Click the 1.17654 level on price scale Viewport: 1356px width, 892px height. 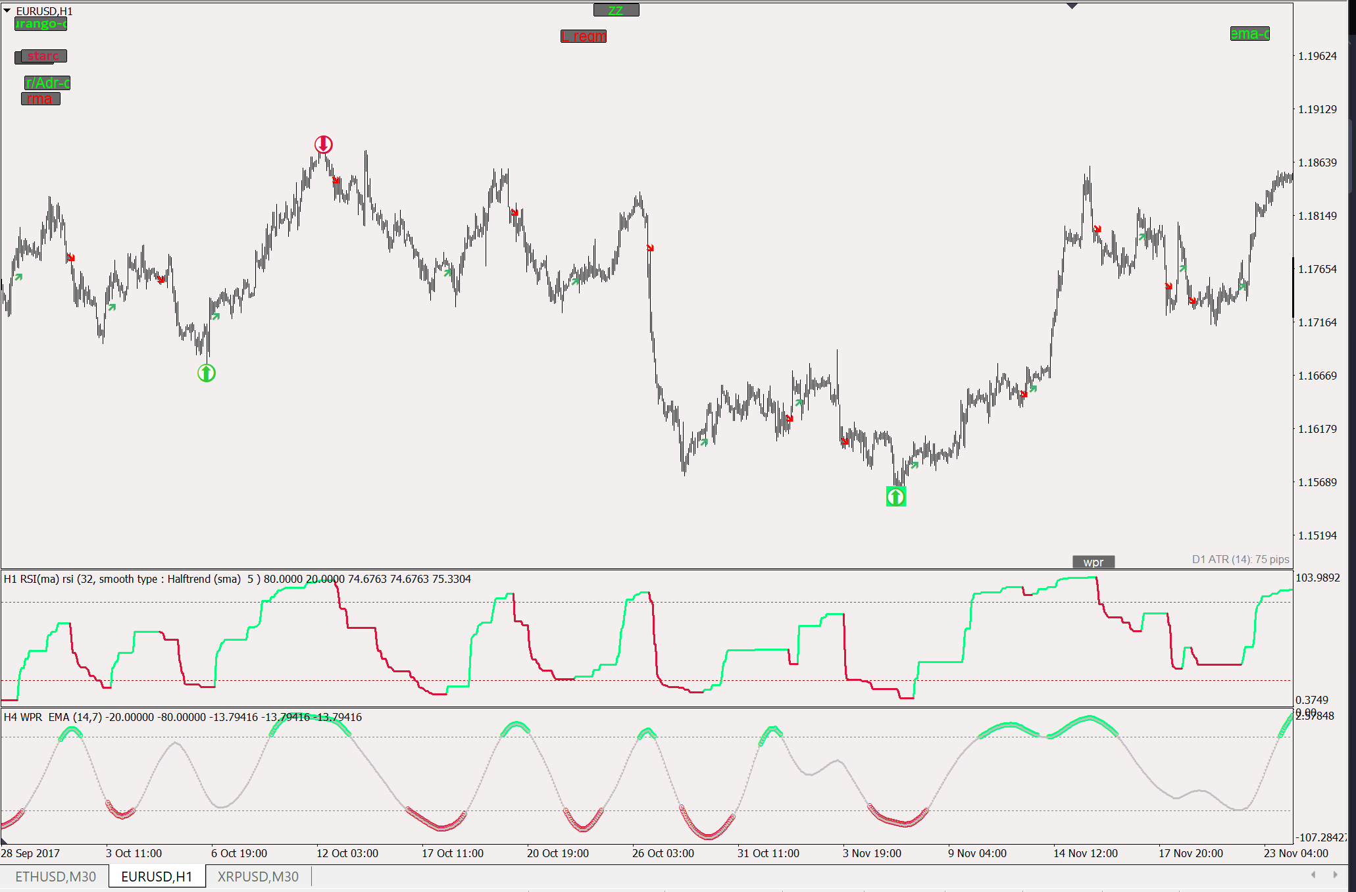tap(1317, 269)
